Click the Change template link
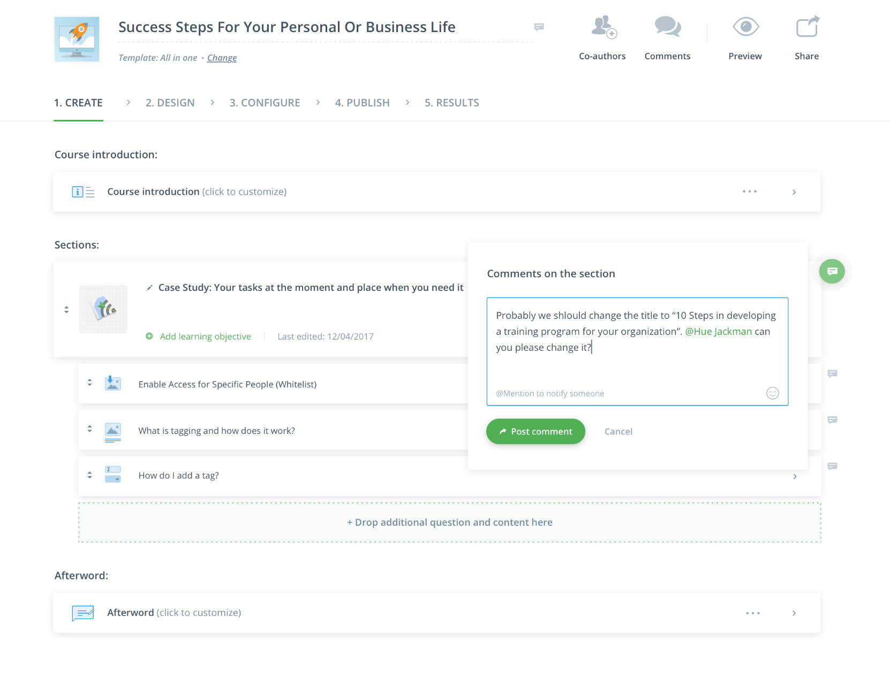The image size is (890, 688). point(222,58)
